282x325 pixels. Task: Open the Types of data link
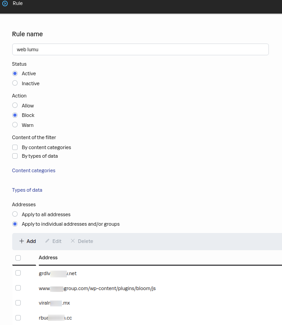click(x=27, y=190)
